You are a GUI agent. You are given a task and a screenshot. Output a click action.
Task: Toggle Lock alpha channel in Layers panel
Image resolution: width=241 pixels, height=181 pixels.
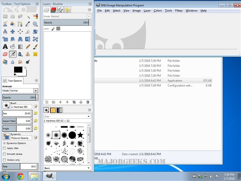pyautogui.click(x=58, y=29)
